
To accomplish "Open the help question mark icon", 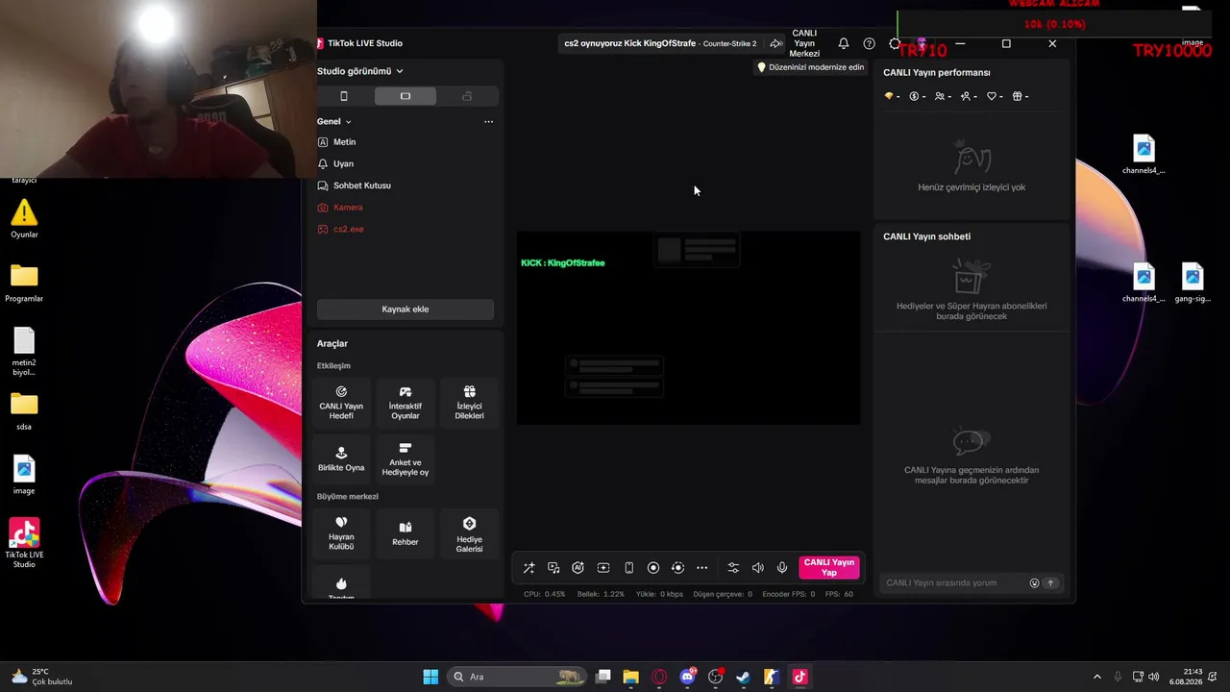I will [x=870, y=43].
